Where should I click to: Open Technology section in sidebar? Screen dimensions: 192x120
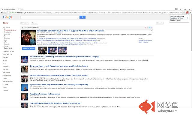(6, 72)
